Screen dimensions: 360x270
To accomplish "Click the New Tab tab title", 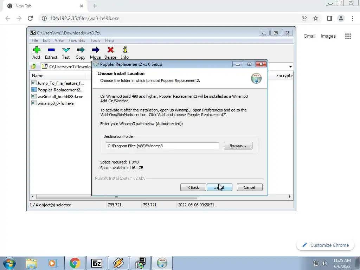I will [x=23, y=6].
